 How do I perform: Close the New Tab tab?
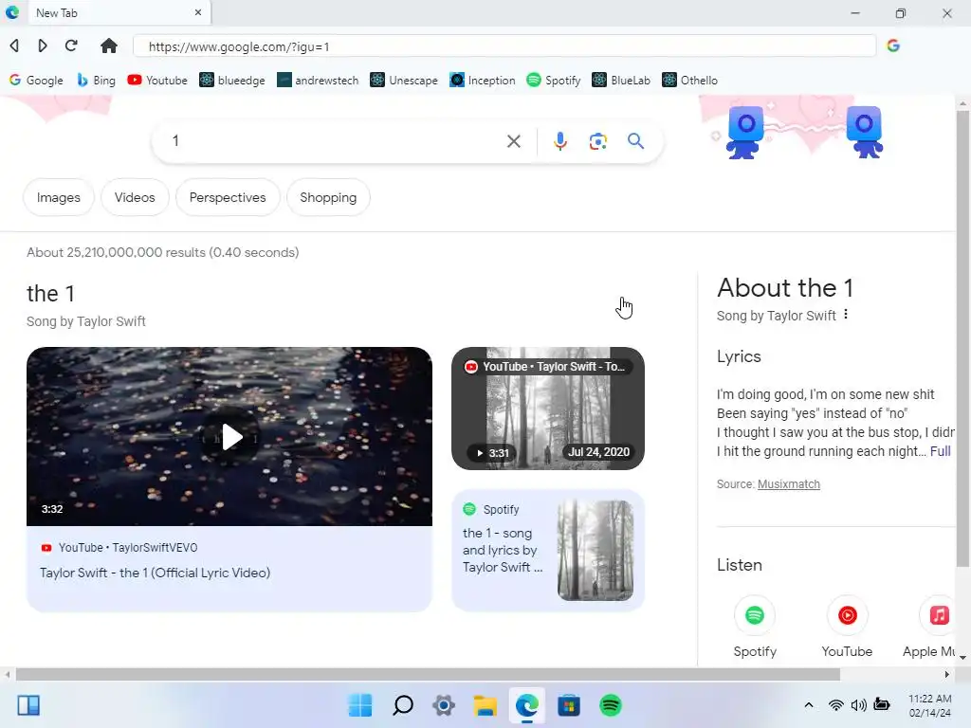198,12
